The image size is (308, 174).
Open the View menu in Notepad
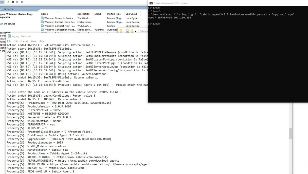pos(33,41)
